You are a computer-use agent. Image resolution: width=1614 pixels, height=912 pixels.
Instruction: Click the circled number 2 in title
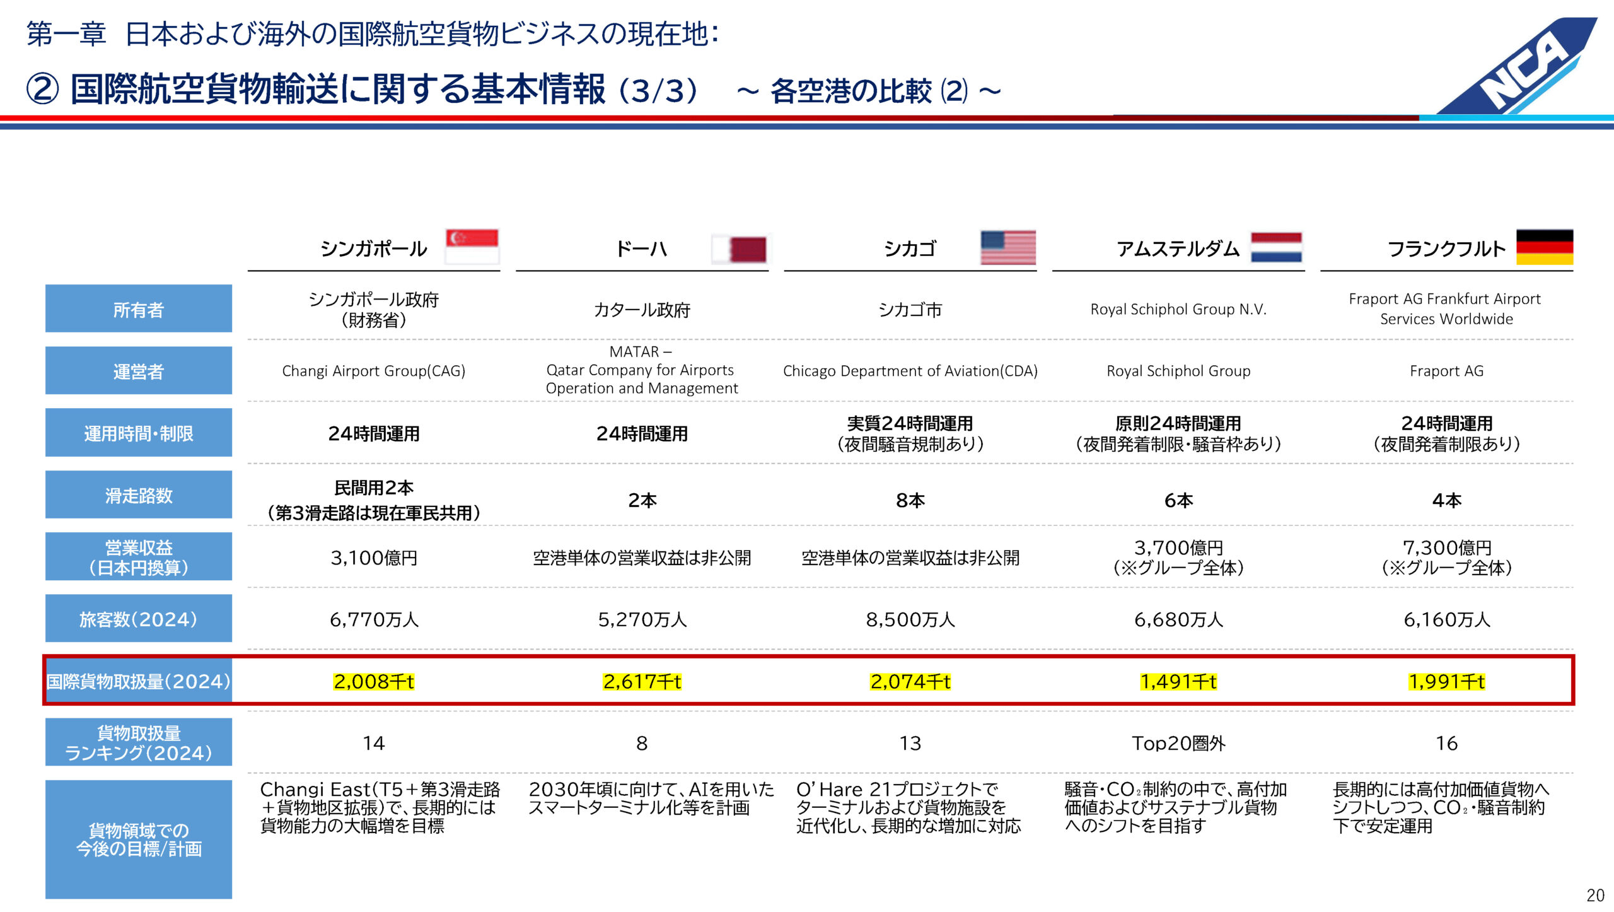coord(42,90)
